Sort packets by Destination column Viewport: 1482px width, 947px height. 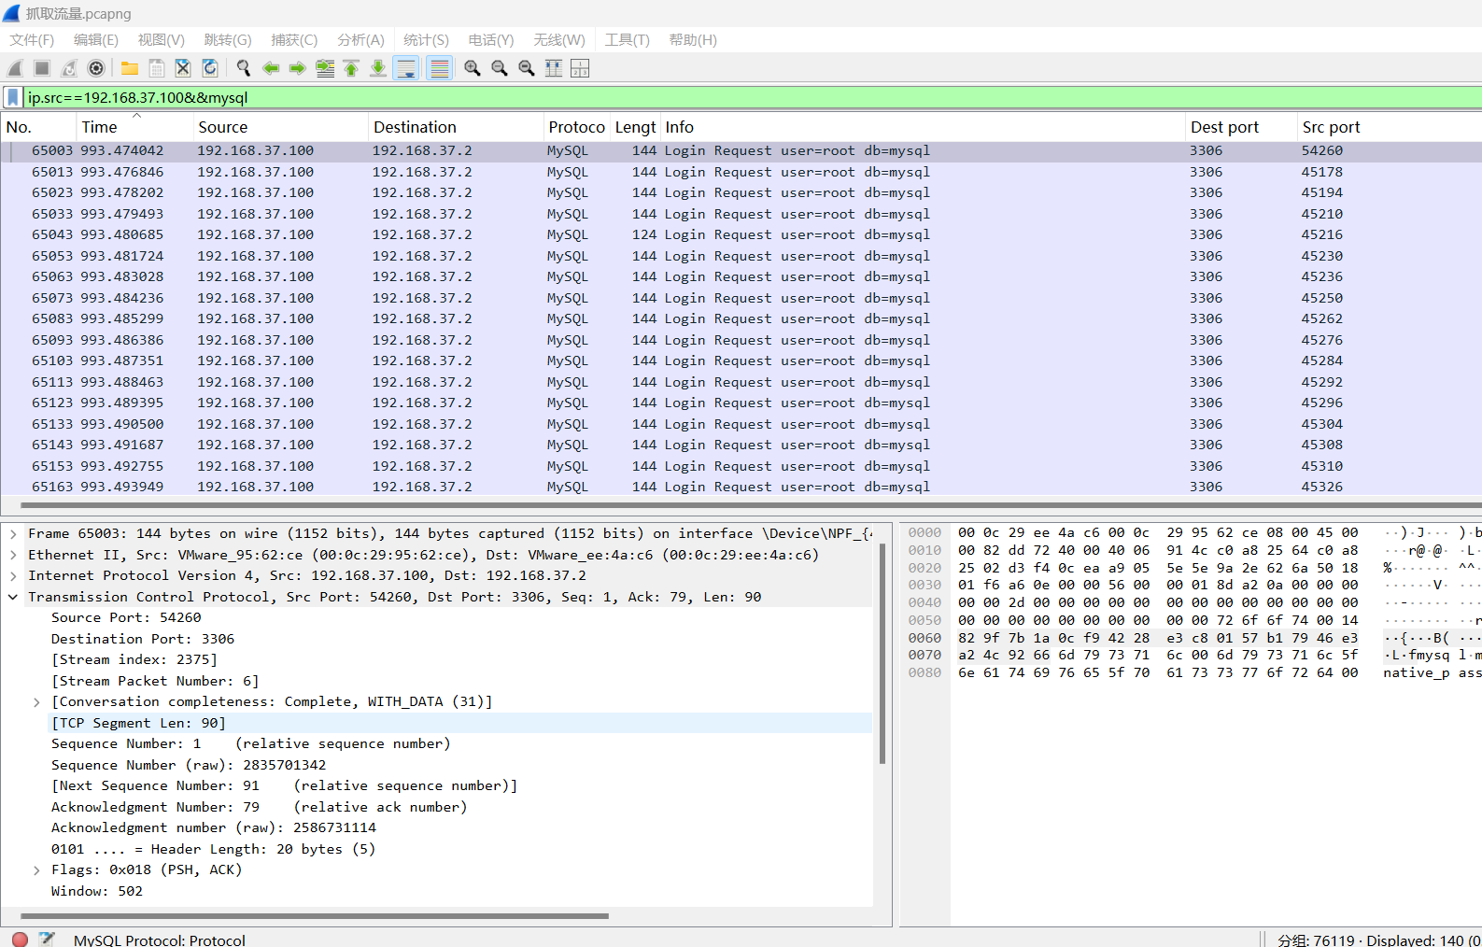[456, 127]
